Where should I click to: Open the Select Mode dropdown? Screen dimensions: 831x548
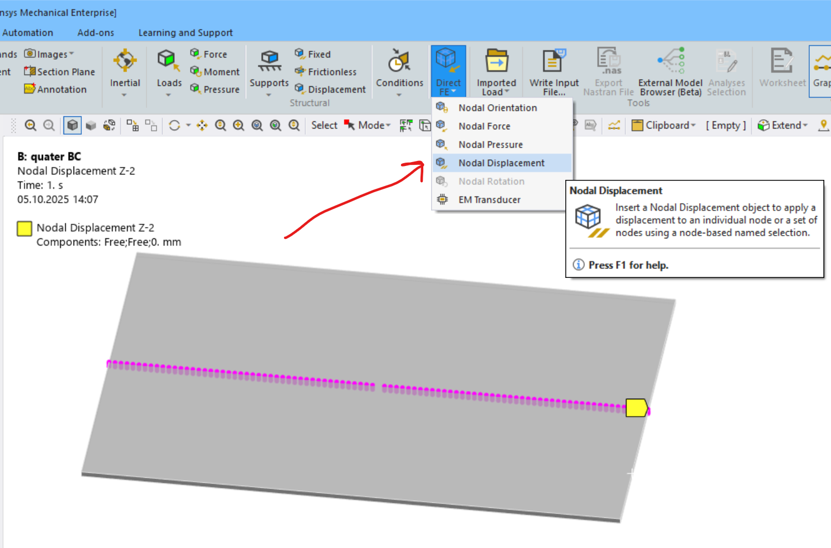point(368,125)
